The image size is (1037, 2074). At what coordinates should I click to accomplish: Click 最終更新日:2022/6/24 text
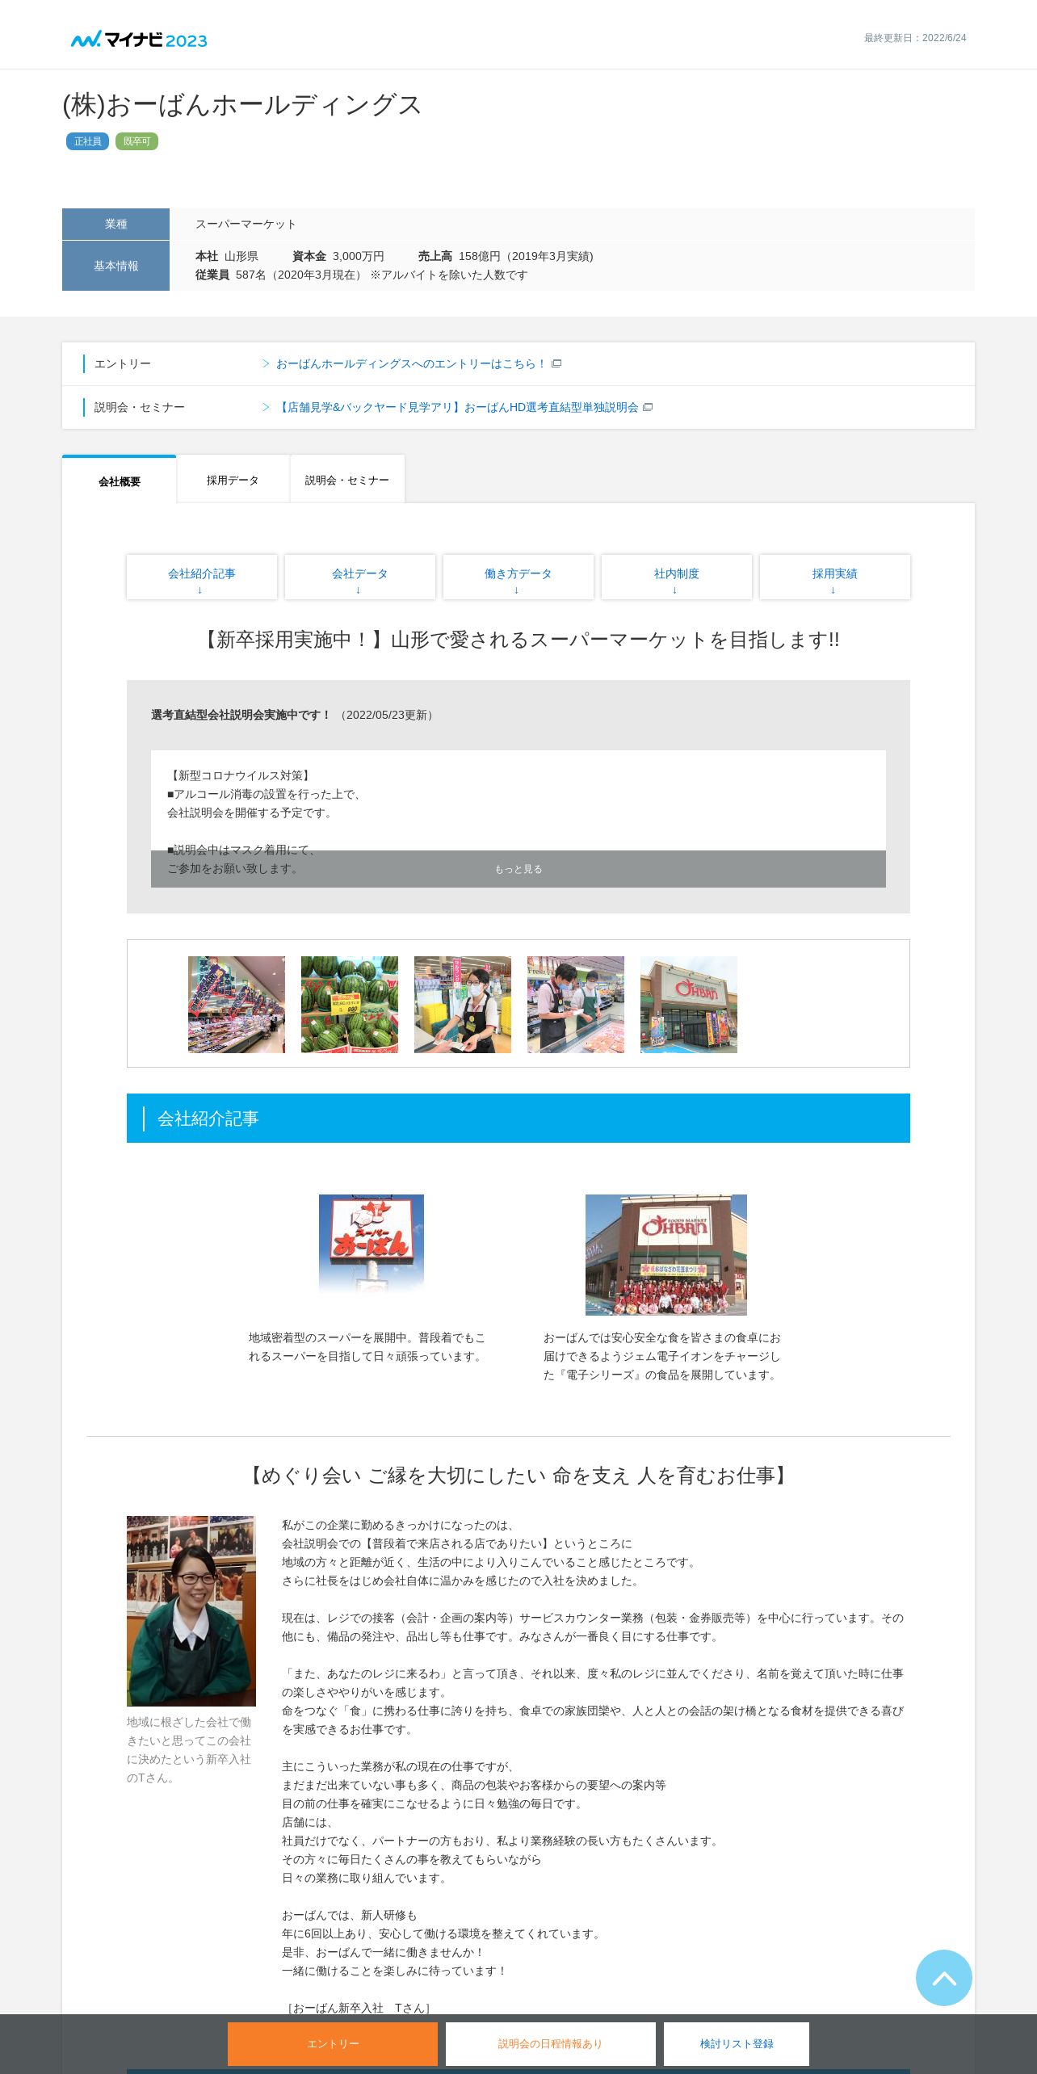[915, 38]
